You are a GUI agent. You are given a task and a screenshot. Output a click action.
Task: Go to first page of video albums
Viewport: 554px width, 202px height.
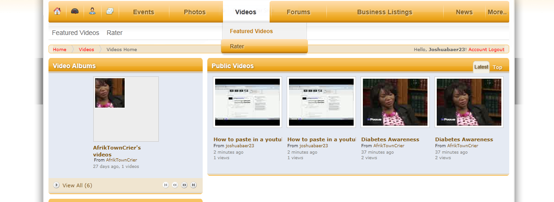[x=166, y=185]
